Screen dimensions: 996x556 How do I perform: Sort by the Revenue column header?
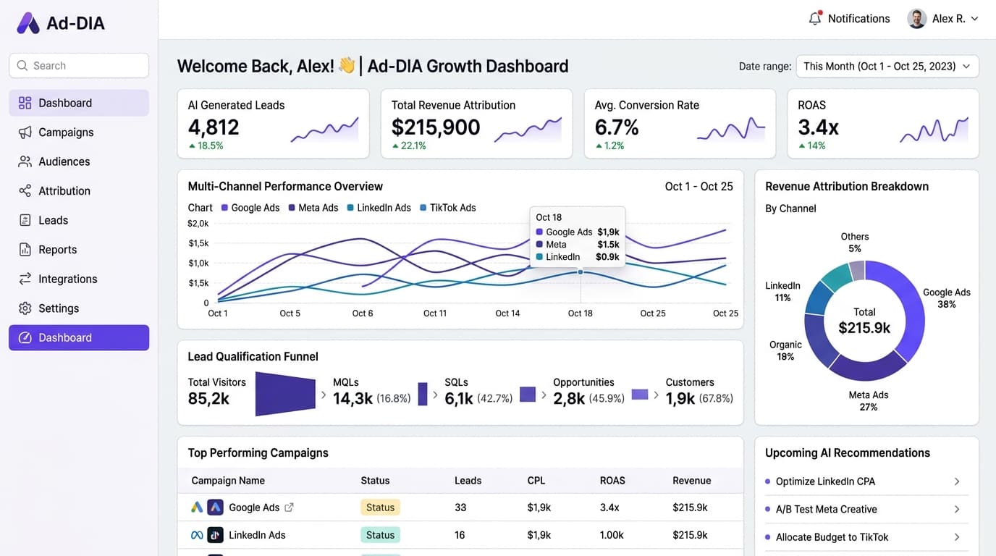click(692, 481)
